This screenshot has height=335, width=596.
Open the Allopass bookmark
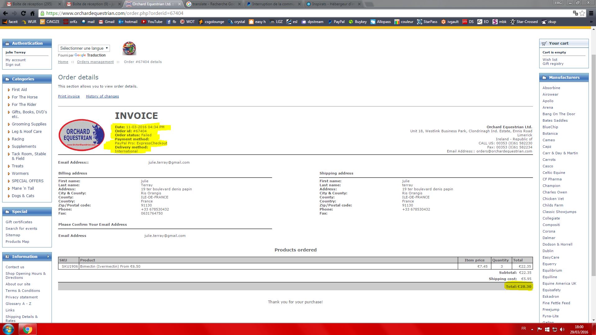pyautogui.click(x=380, y=22)
